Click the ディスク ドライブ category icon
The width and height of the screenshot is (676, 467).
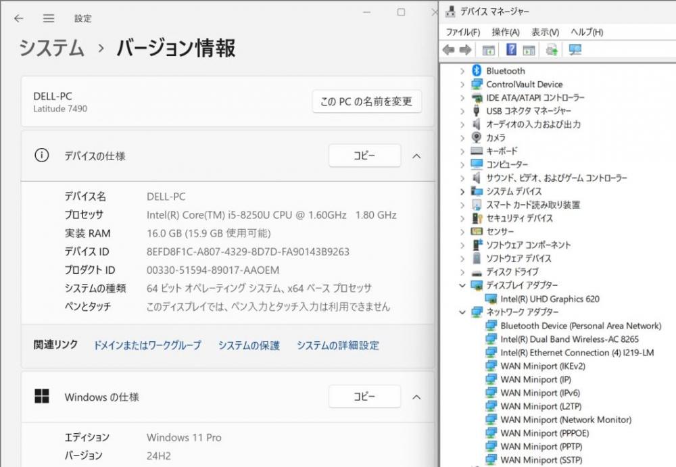point(477,272)
